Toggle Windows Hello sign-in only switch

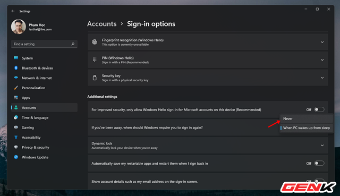(x=319, y=109)
